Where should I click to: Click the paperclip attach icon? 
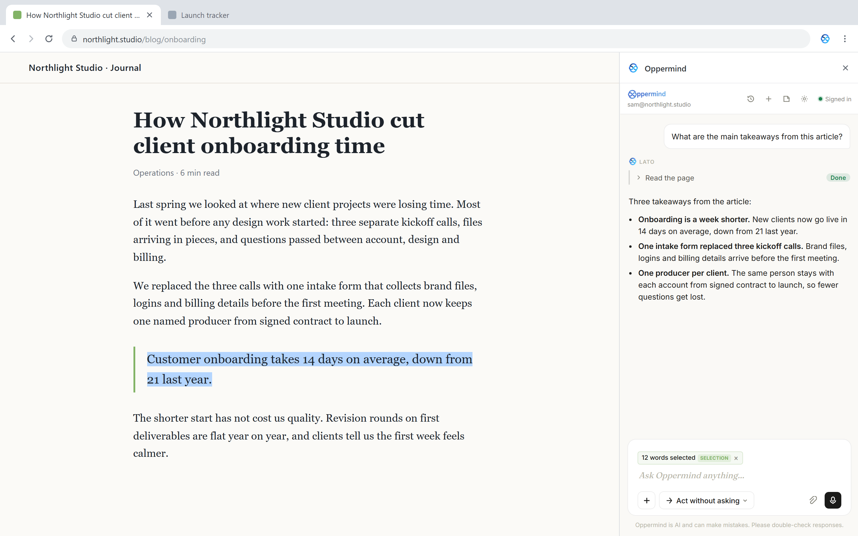pyautogui.click(x=813, y=500)
